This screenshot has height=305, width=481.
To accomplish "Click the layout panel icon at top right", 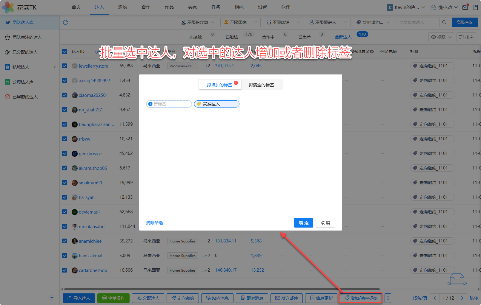I will pyautogui.click(x=475, y=7).
